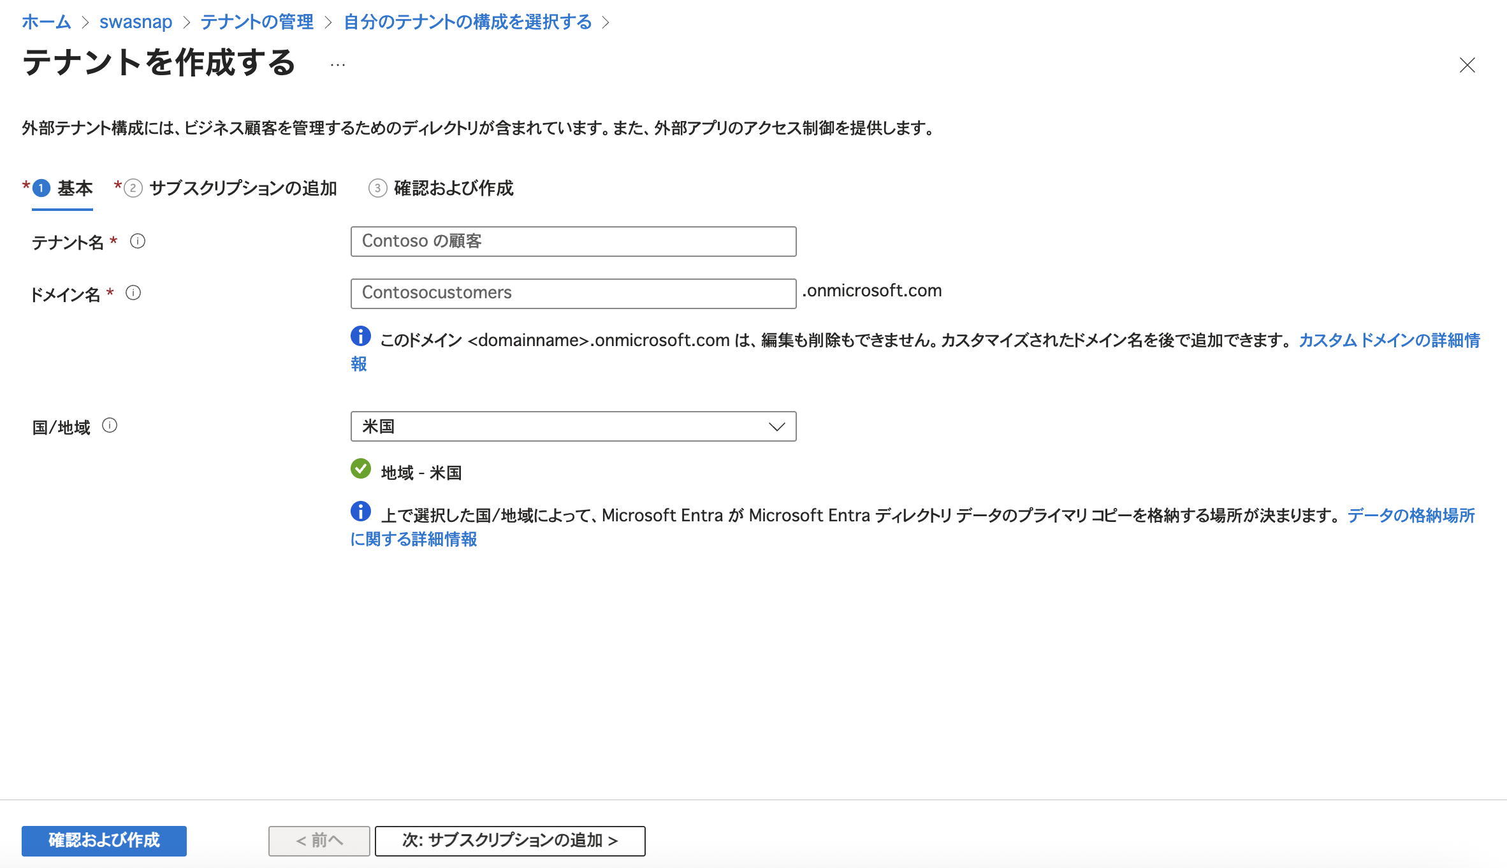Click blue info icon beside domain notice
Image resolution: width=1507 pixels, height=868 pixels.
coord(361,336)
